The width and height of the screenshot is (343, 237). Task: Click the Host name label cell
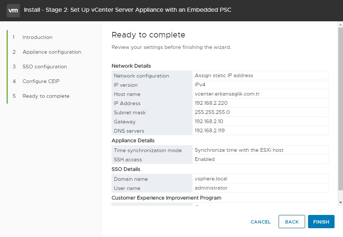[x=152, y=94]
